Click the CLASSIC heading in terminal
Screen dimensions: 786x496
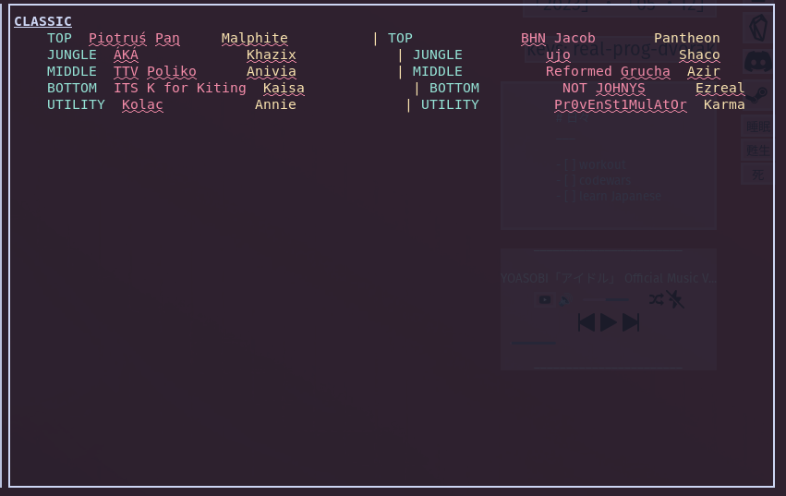pyautogui.click(x=42, y=21)
